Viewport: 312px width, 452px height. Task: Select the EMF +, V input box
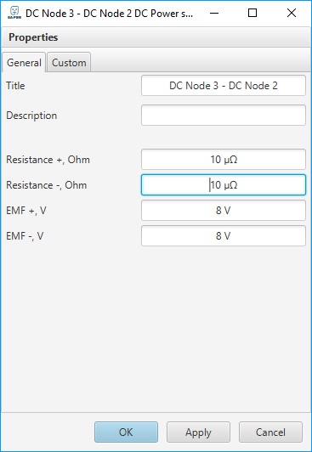(x=224, y=211)
